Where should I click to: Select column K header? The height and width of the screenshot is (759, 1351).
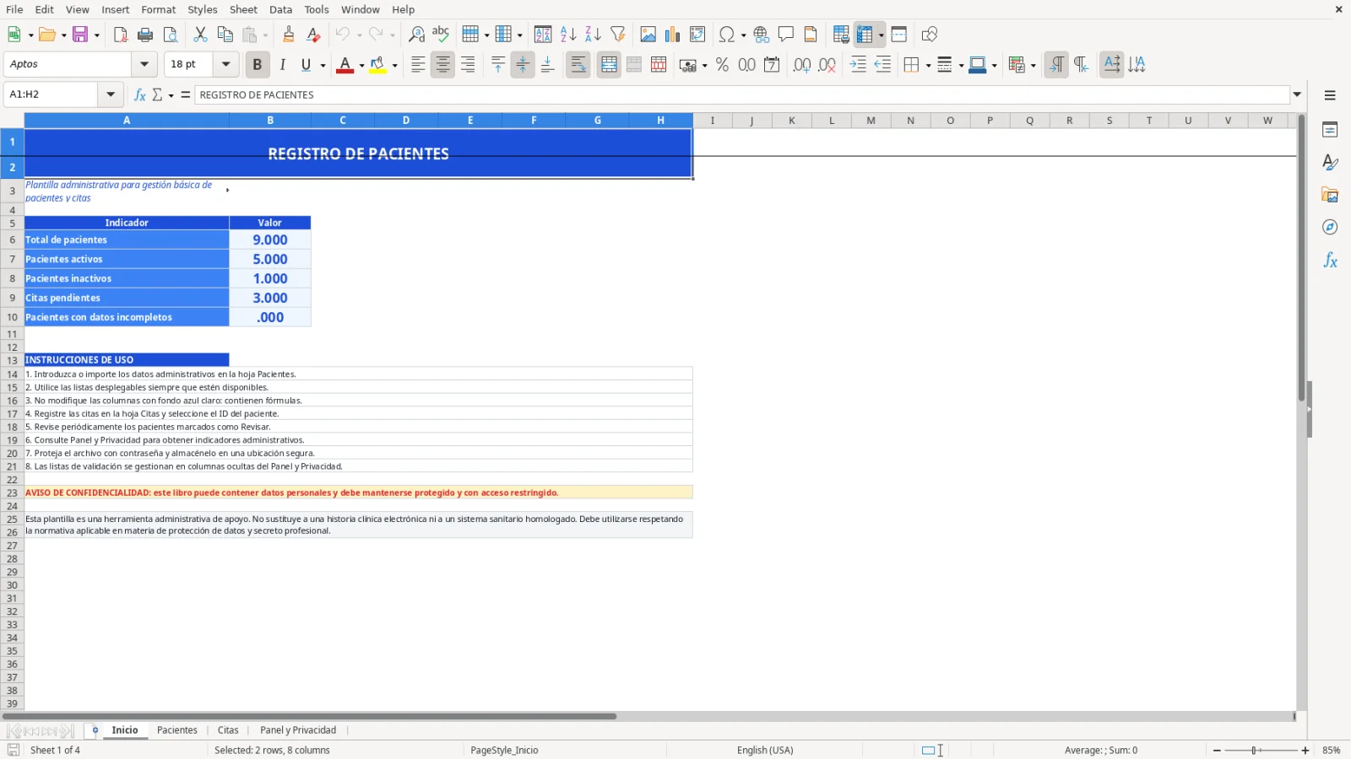(791, 121)
